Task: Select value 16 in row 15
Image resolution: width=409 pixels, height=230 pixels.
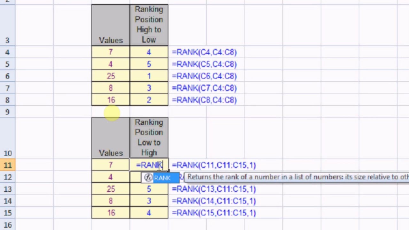Action: [111, 213]
